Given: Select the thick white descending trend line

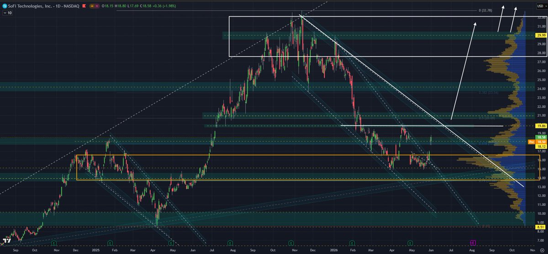Looking at the screenshot, I should click(411, 101).
